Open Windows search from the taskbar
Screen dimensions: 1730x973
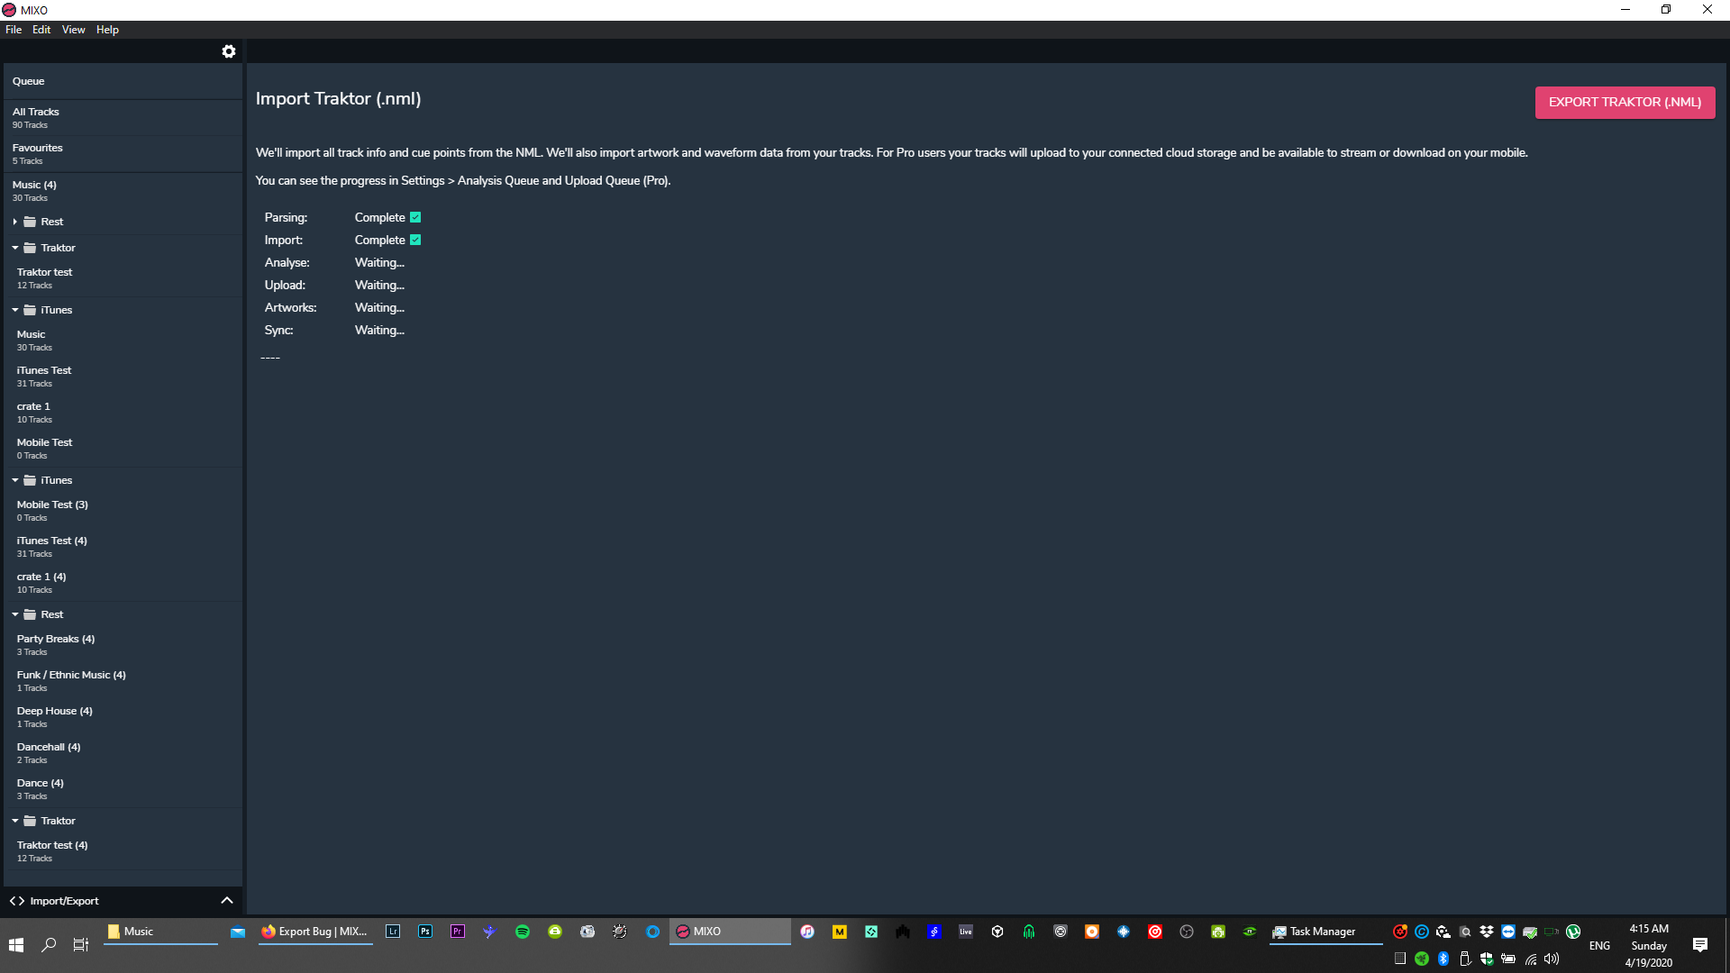(49, 945)
